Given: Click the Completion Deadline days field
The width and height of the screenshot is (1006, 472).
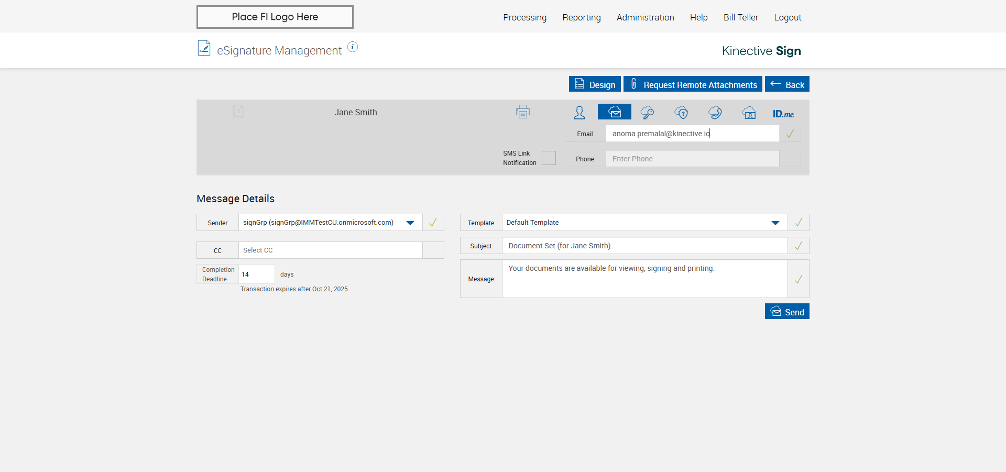Looking at the screenshot, I should pos(256,275).
